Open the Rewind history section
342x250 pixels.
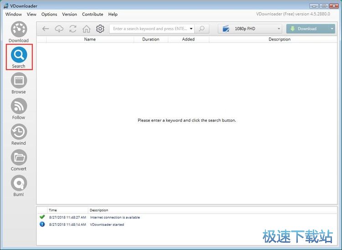tap(19, 135)
